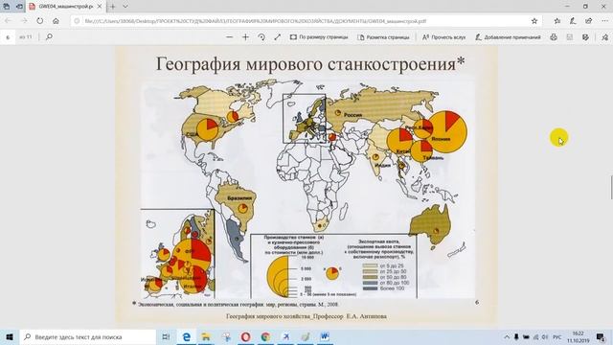Open Task View on the taskbar

tap(166, 336)
